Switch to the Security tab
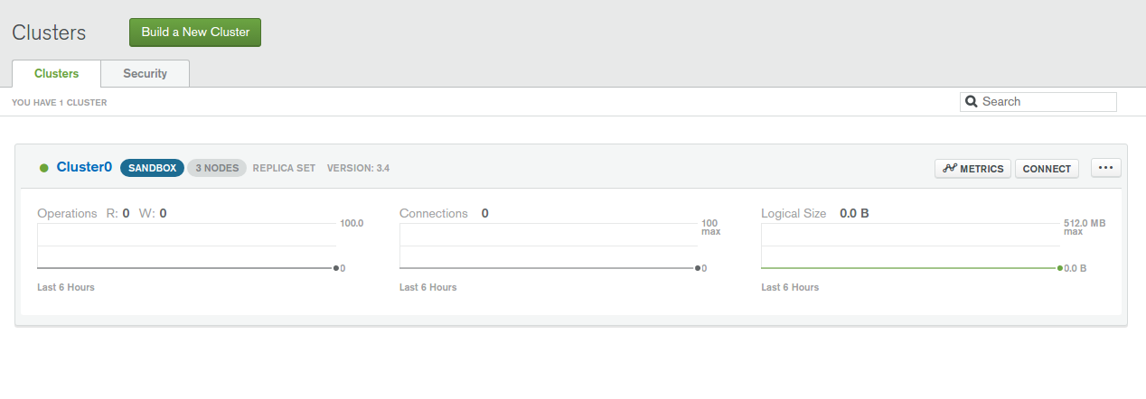 pos(145,74)
